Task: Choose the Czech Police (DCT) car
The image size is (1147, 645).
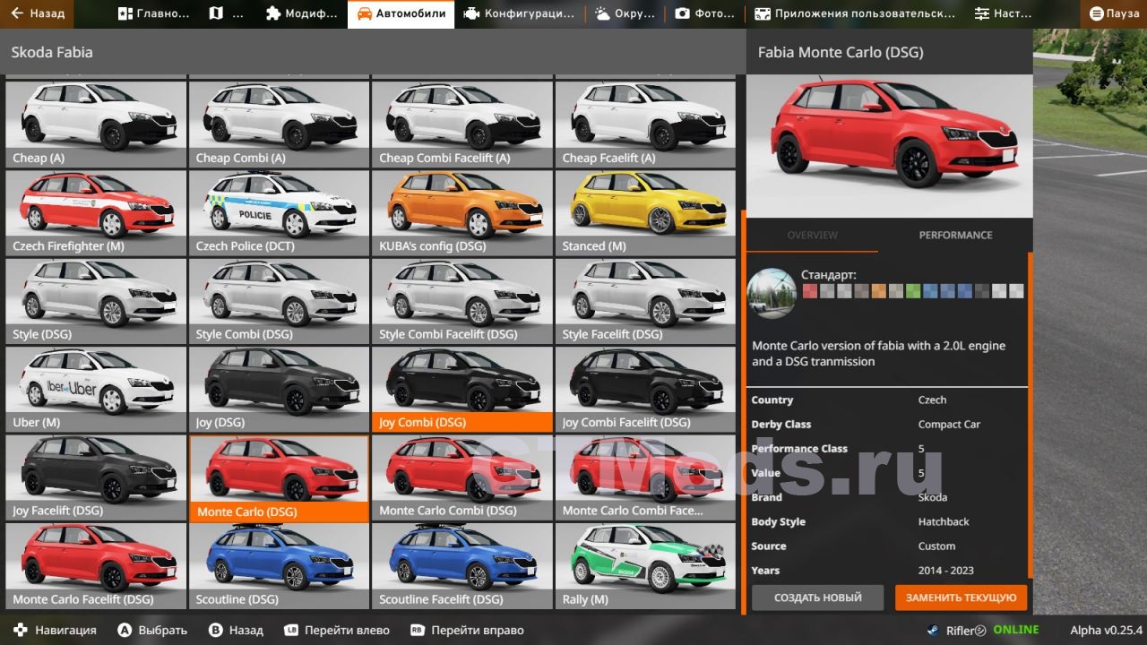Action: click(x=279, y=212)
